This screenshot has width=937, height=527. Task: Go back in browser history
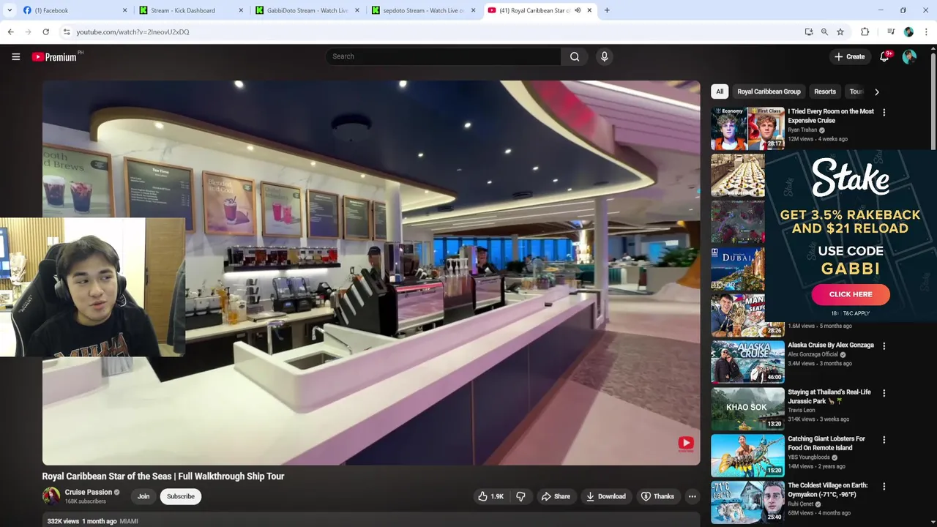[x=10, y=31]
